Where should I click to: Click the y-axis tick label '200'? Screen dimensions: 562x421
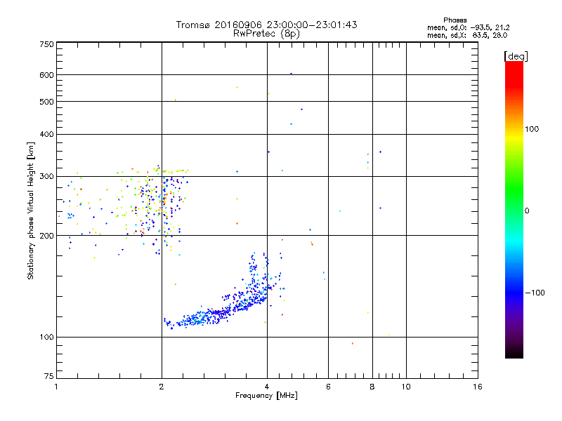coord(46,236)
